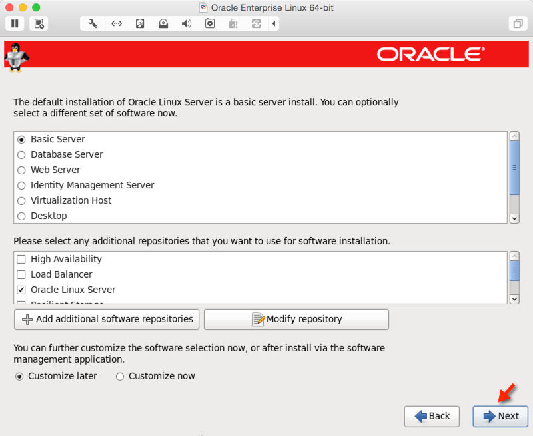Close the VM window

[9, 7]
